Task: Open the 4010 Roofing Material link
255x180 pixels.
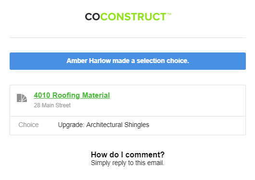Action: 72,95
